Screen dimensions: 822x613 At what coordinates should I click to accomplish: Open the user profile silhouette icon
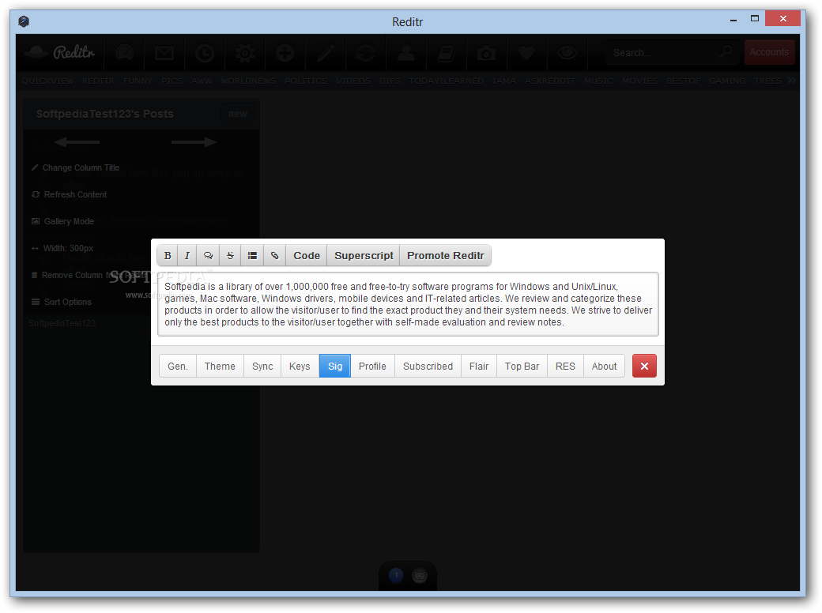click(x=405, y=53)
